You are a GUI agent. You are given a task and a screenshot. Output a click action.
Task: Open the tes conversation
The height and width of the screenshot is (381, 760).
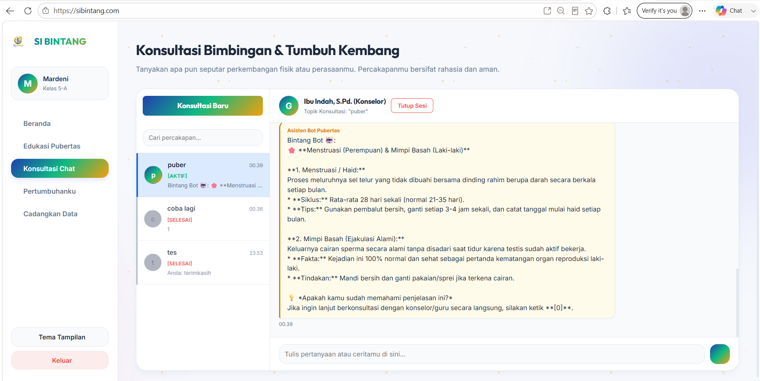[203, 263]
